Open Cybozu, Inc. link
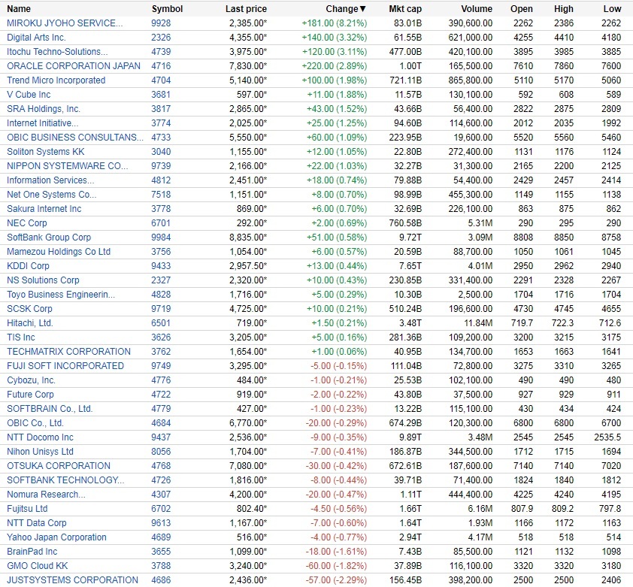The width and height of the screenshot is (633, 587). (31, 380)
